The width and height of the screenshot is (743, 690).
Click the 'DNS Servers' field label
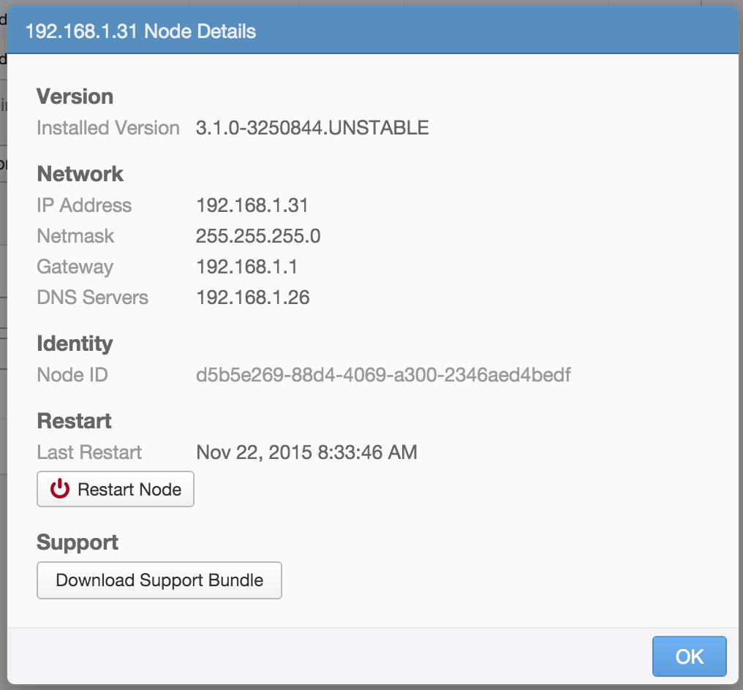92,297
